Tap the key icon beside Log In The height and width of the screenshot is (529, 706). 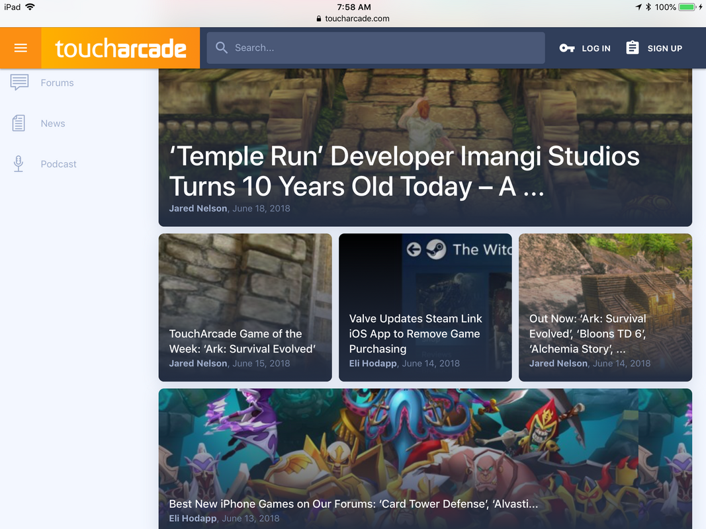(x=566, y=48)
